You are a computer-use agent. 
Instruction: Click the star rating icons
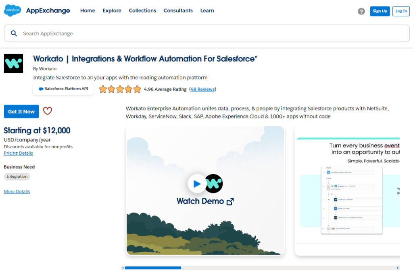[x=120, y=89]
